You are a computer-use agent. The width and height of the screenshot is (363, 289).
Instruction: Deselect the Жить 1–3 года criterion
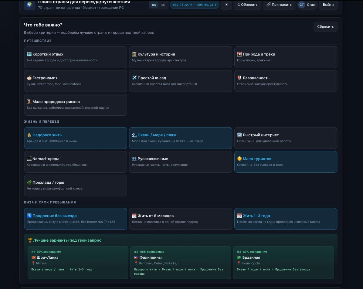pyautogui.click(x=286, y=219)
